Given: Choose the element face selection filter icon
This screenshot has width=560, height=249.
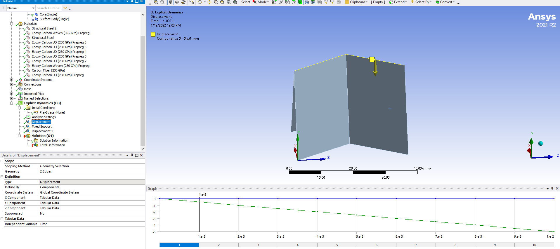Looking at the screenshot, I should click(313, 2).
